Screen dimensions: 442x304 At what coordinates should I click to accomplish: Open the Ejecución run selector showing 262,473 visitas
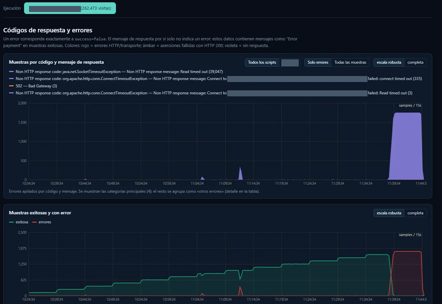pos(70,8)
